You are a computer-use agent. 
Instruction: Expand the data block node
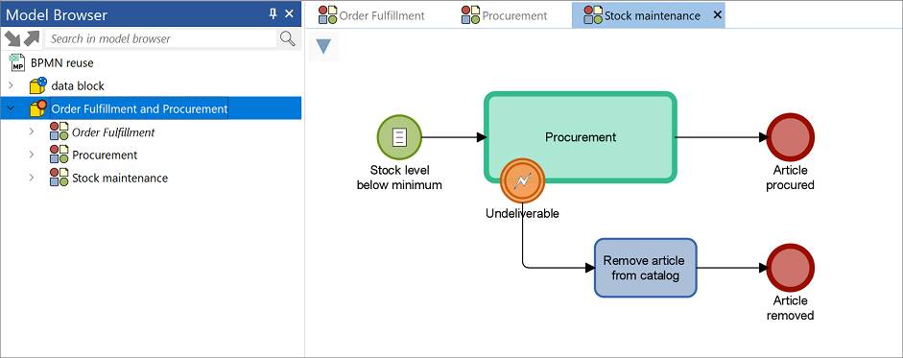pos(11,85)
